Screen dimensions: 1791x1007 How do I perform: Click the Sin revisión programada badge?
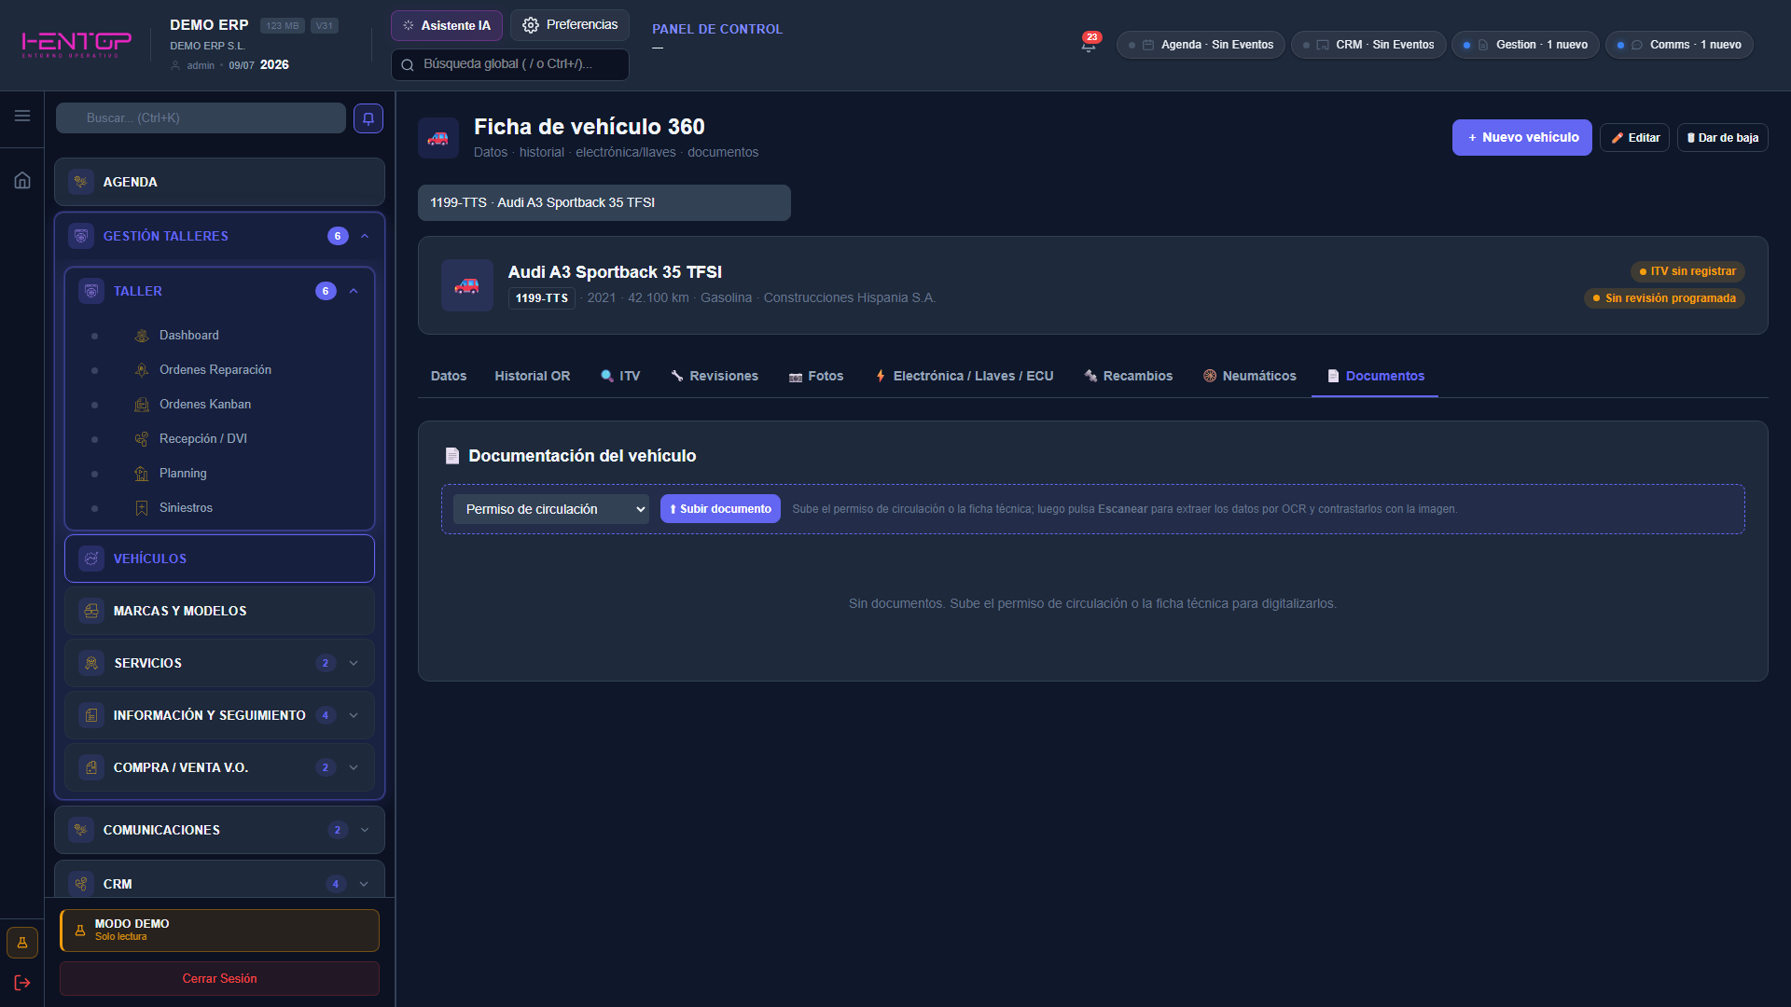[1664, 298]
